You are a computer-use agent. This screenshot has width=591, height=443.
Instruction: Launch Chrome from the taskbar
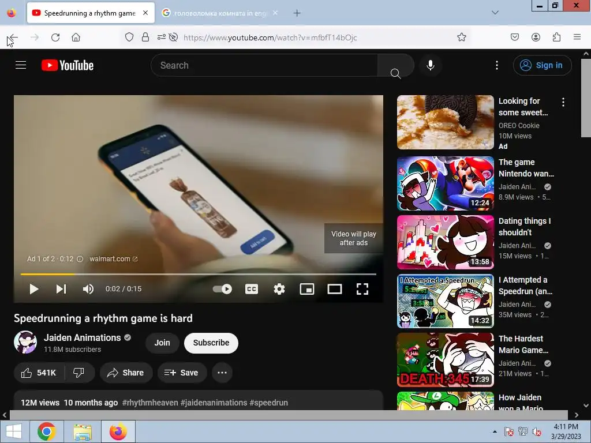47,431
